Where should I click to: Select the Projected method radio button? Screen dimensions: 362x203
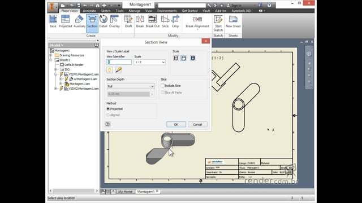pyautogui.click(x=108, y=109)
